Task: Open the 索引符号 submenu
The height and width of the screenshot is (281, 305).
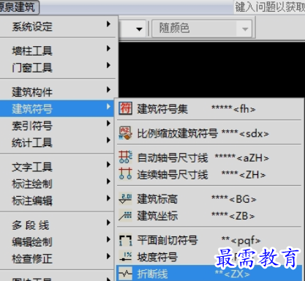Action: pos(58,126)
